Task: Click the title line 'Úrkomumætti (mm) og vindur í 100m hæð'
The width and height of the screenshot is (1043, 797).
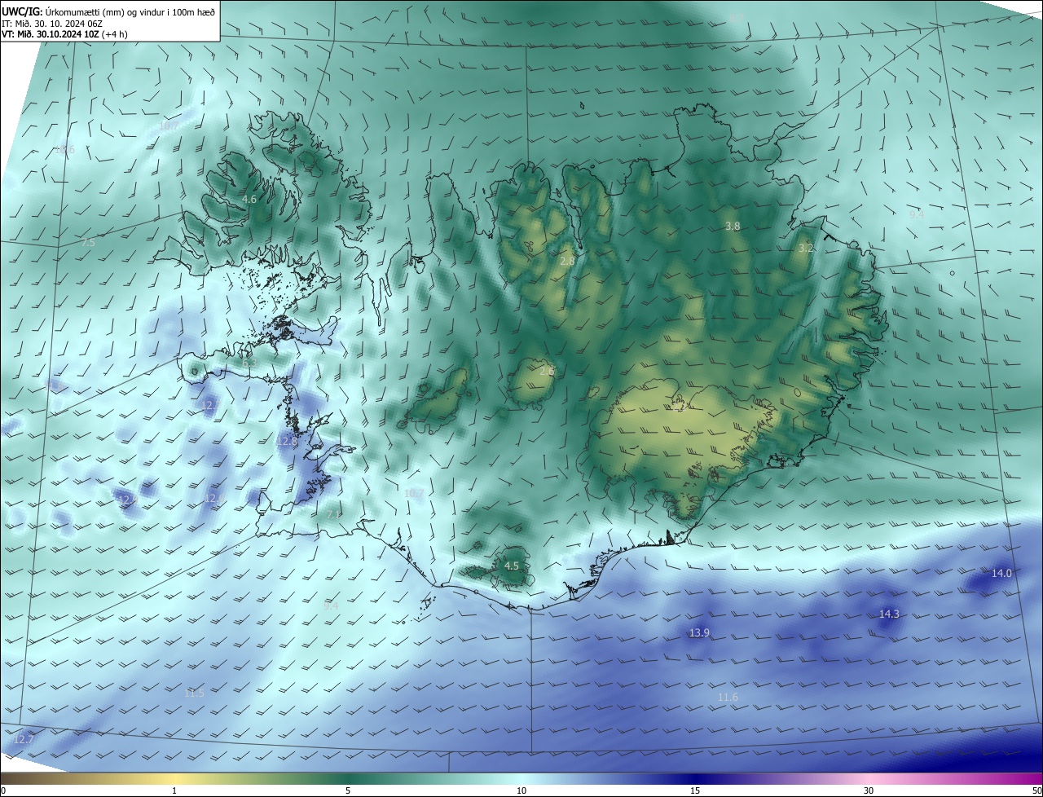Action: coord(130,11)
